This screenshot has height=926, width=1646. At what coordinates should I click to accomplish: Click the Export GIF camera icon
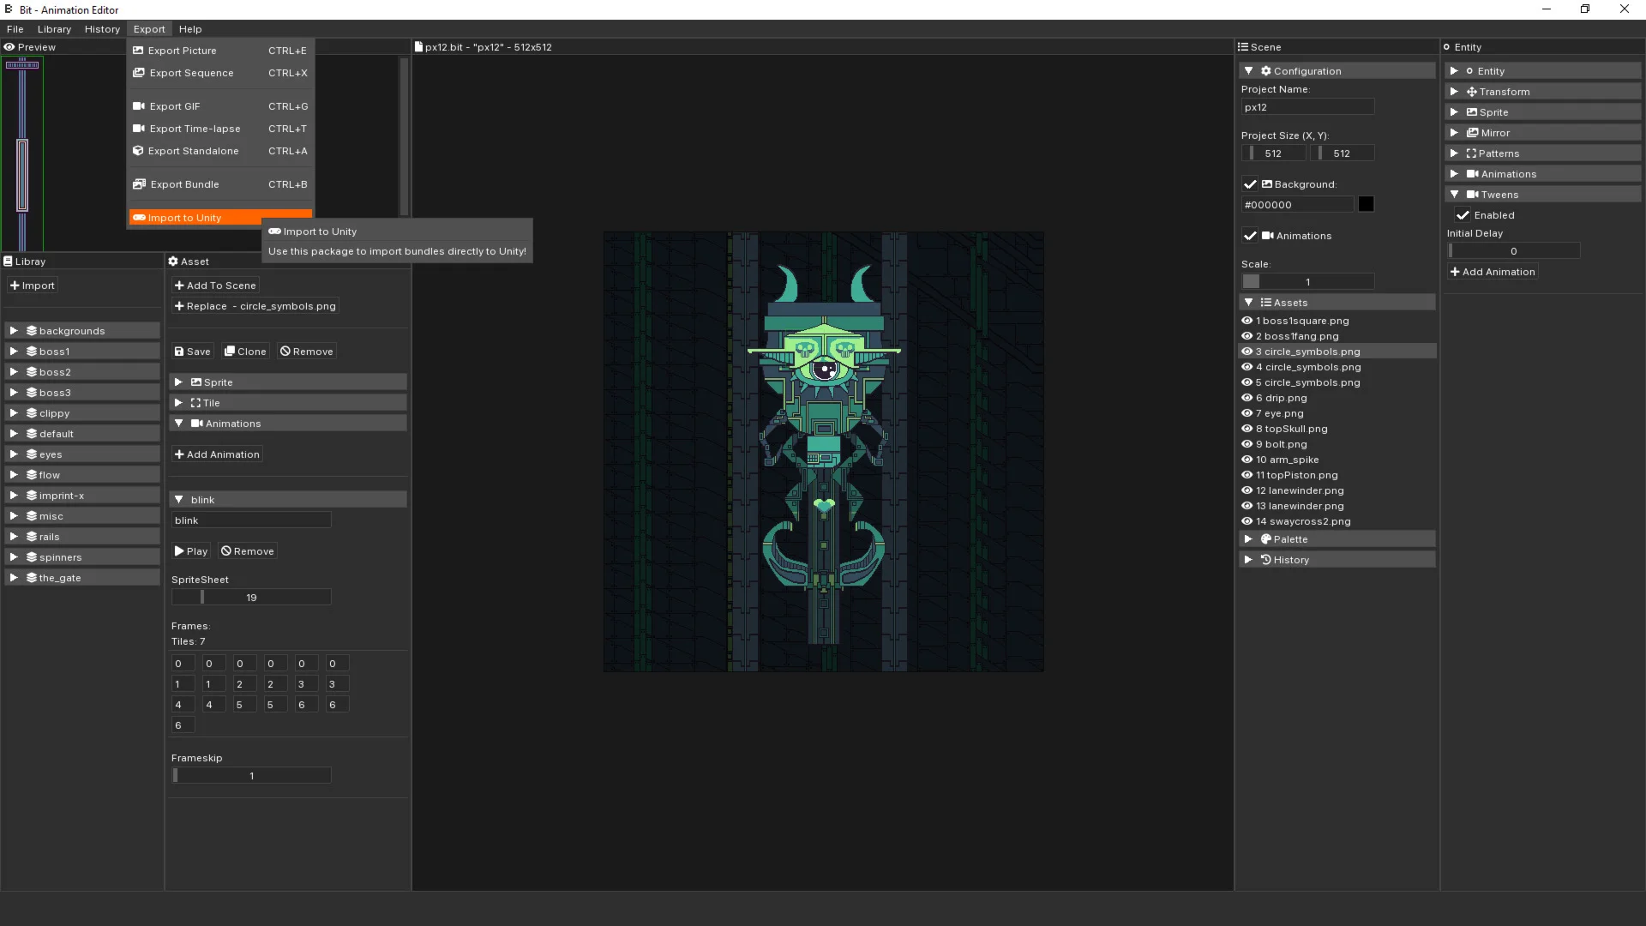tap(138, 106)
